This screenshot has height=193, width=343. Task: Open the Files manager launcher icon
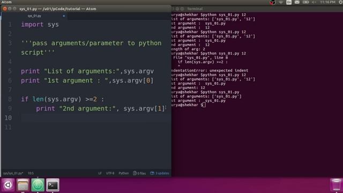(23, 185)
